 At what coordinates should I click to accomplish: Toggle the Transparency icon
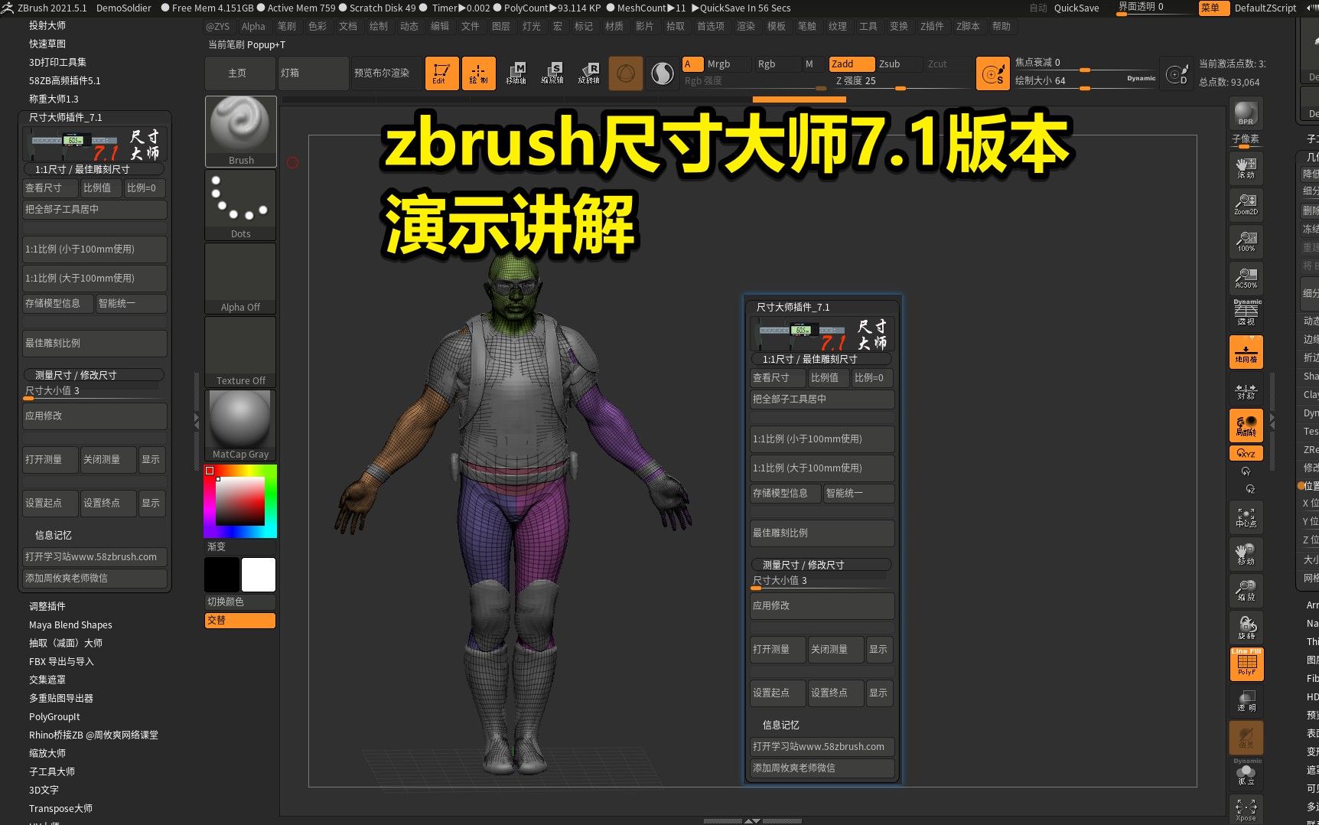1246,700
